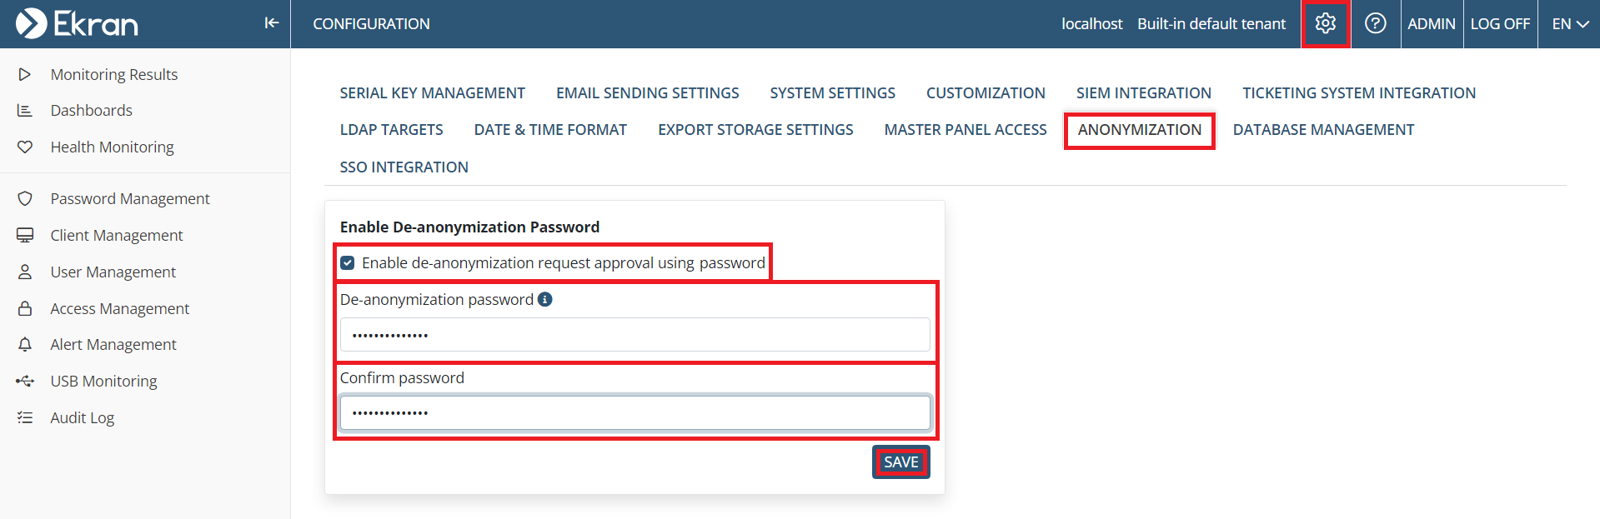Click the de-anonymization password info icon
The width and height of the screenshot is (1600, 519).
coord(545,299)
